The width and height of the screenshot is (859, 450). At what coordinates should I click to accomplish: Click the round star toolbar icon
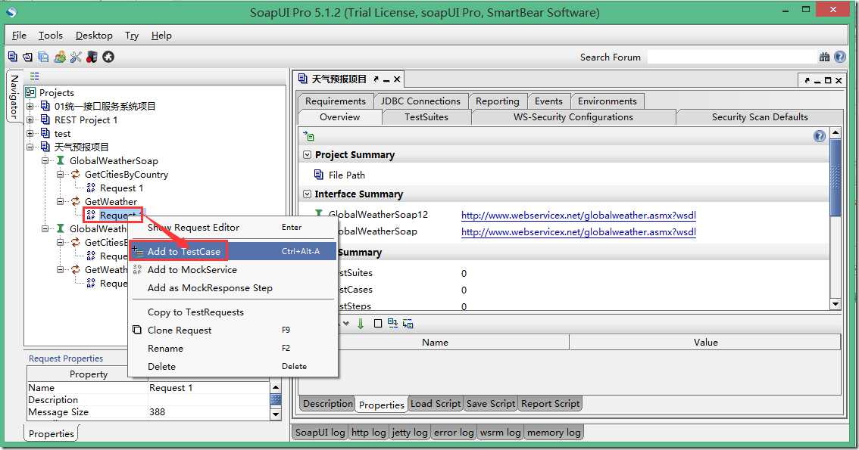pos(108,57)
